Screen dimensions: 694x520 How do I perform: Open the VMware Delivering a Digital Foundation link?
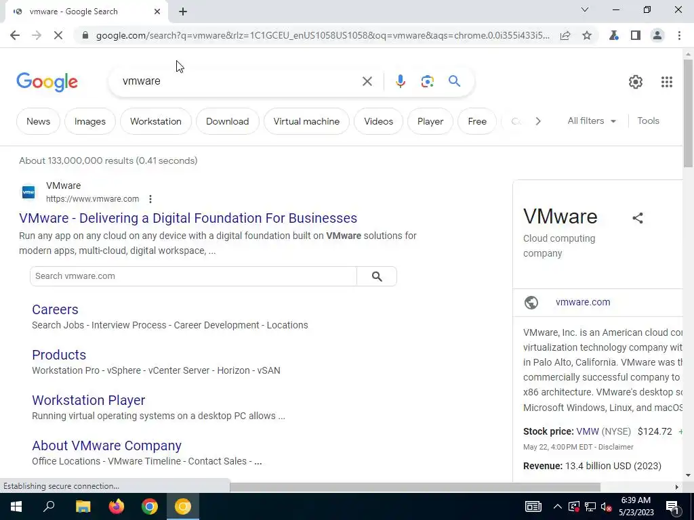188,218
